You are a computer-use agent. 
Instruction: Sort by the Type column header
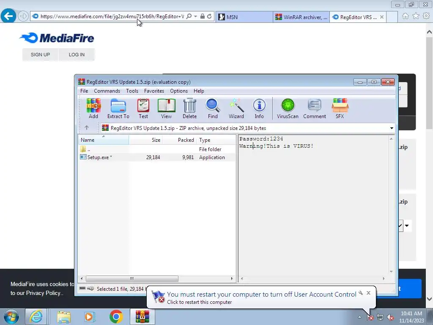coord(216,140)
